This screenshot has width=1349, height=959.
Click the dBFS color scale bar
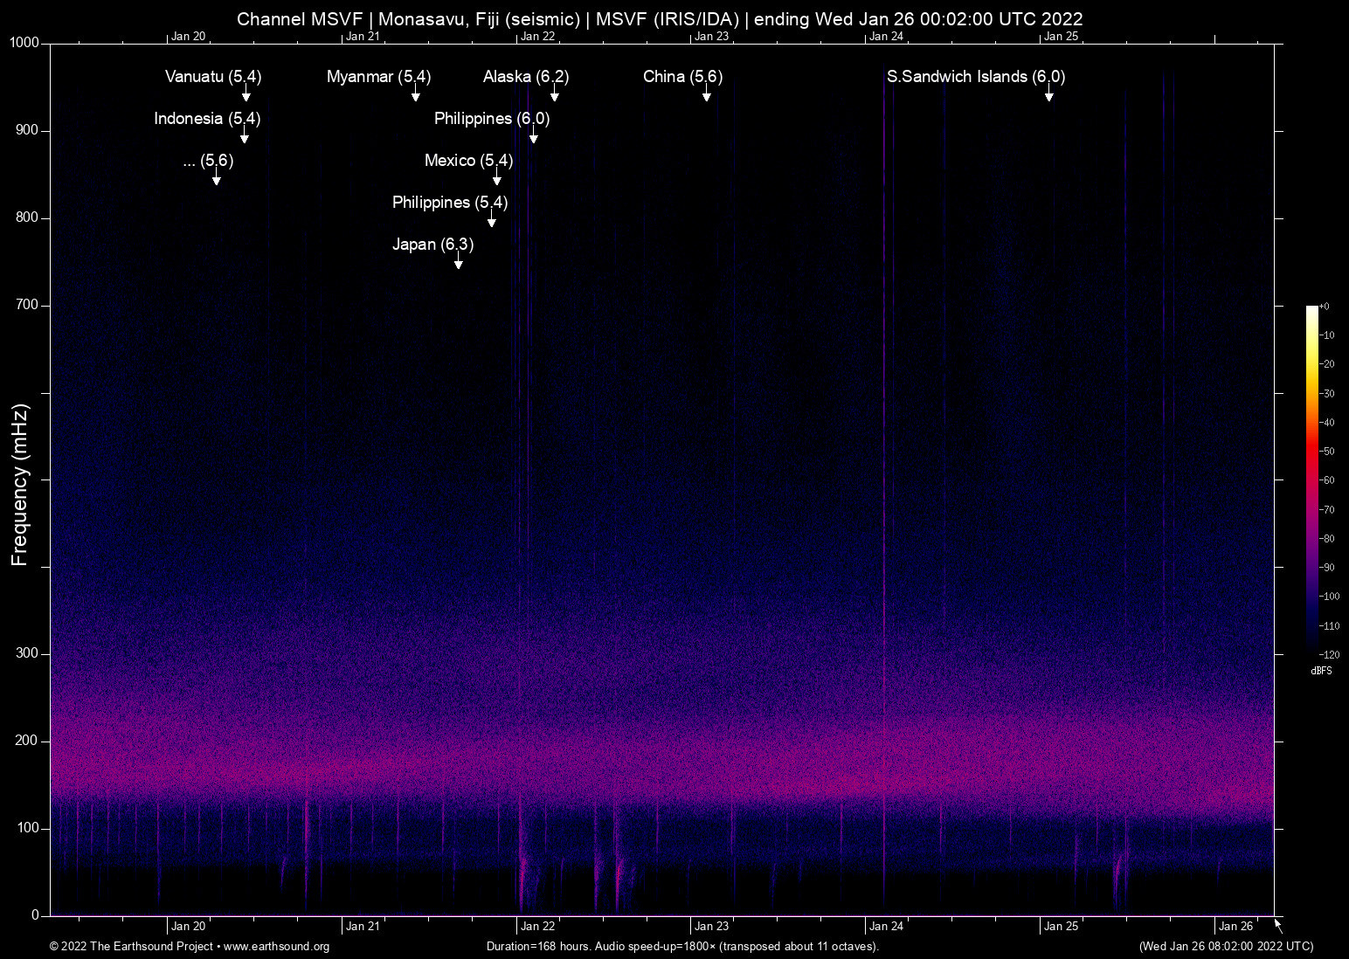[x=1311, y=479]
